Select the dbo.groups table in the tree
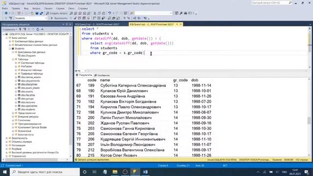 [27, 99]
